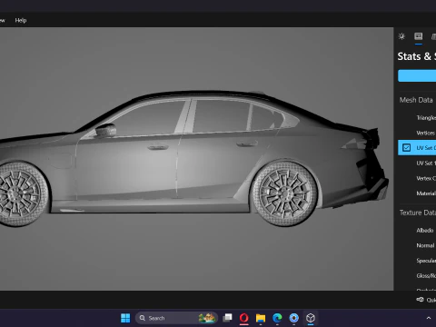Toggle the blue button under Stats & Shading
This screenshot has height=327, width=436.
[x=417, y=75]
